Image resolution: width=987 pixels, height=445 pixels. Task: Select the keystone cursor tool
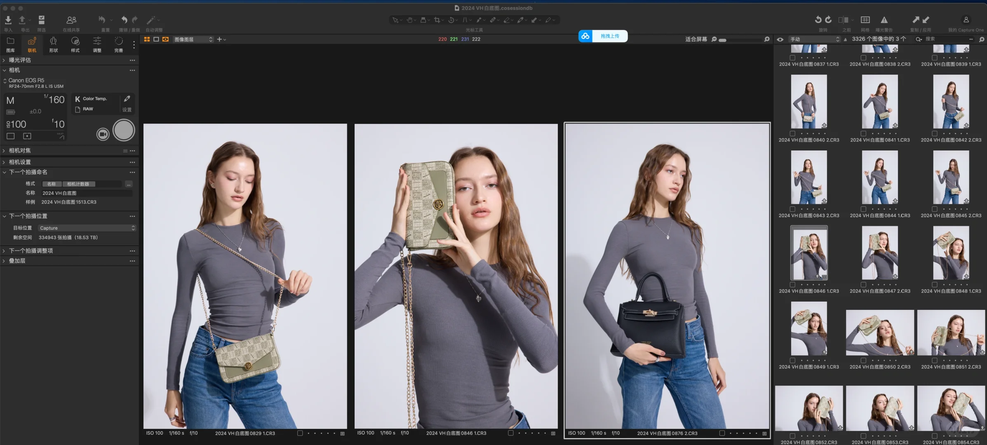point(465,20)
